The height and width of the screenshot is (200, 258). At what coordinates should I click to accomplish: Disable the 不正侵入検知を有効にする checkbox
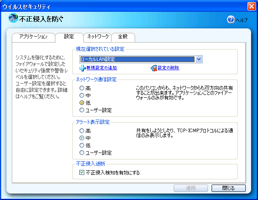click(82, 173)
